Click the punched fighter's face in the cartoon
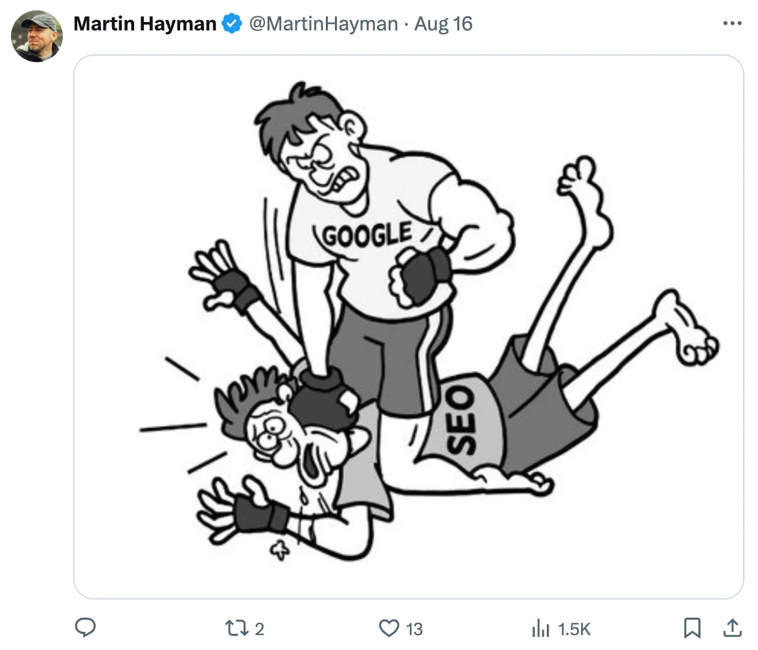This screenshot has height=650, width=758. pyautogui.click(x=285, y=440)
